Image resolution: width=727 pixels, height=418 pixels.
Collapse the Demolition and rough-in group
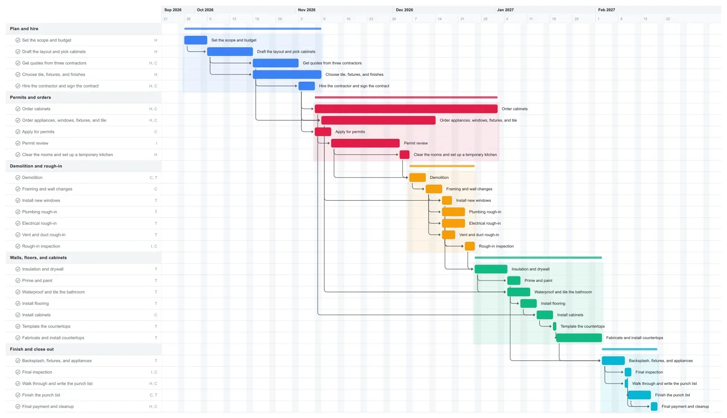point(84,166)
